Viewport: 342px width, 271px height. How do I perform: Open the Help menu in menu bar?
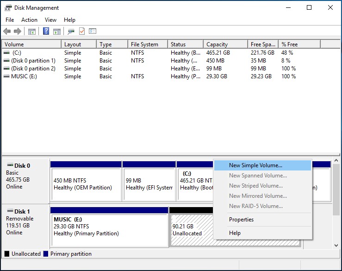69,20
